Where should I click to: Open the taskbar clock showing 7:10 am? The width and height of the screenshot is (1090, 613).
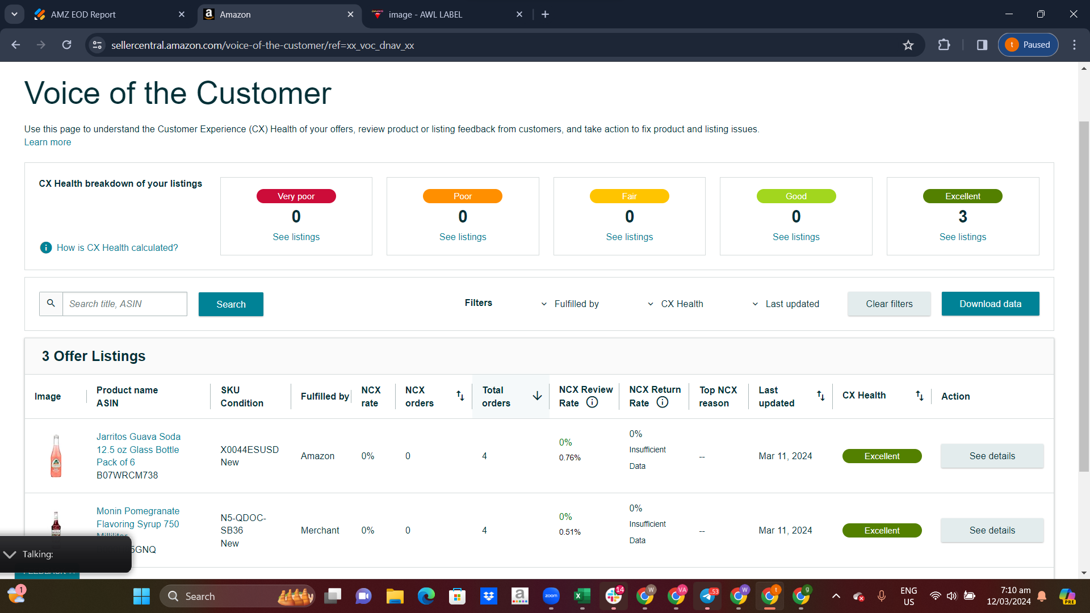point(1009,596)
